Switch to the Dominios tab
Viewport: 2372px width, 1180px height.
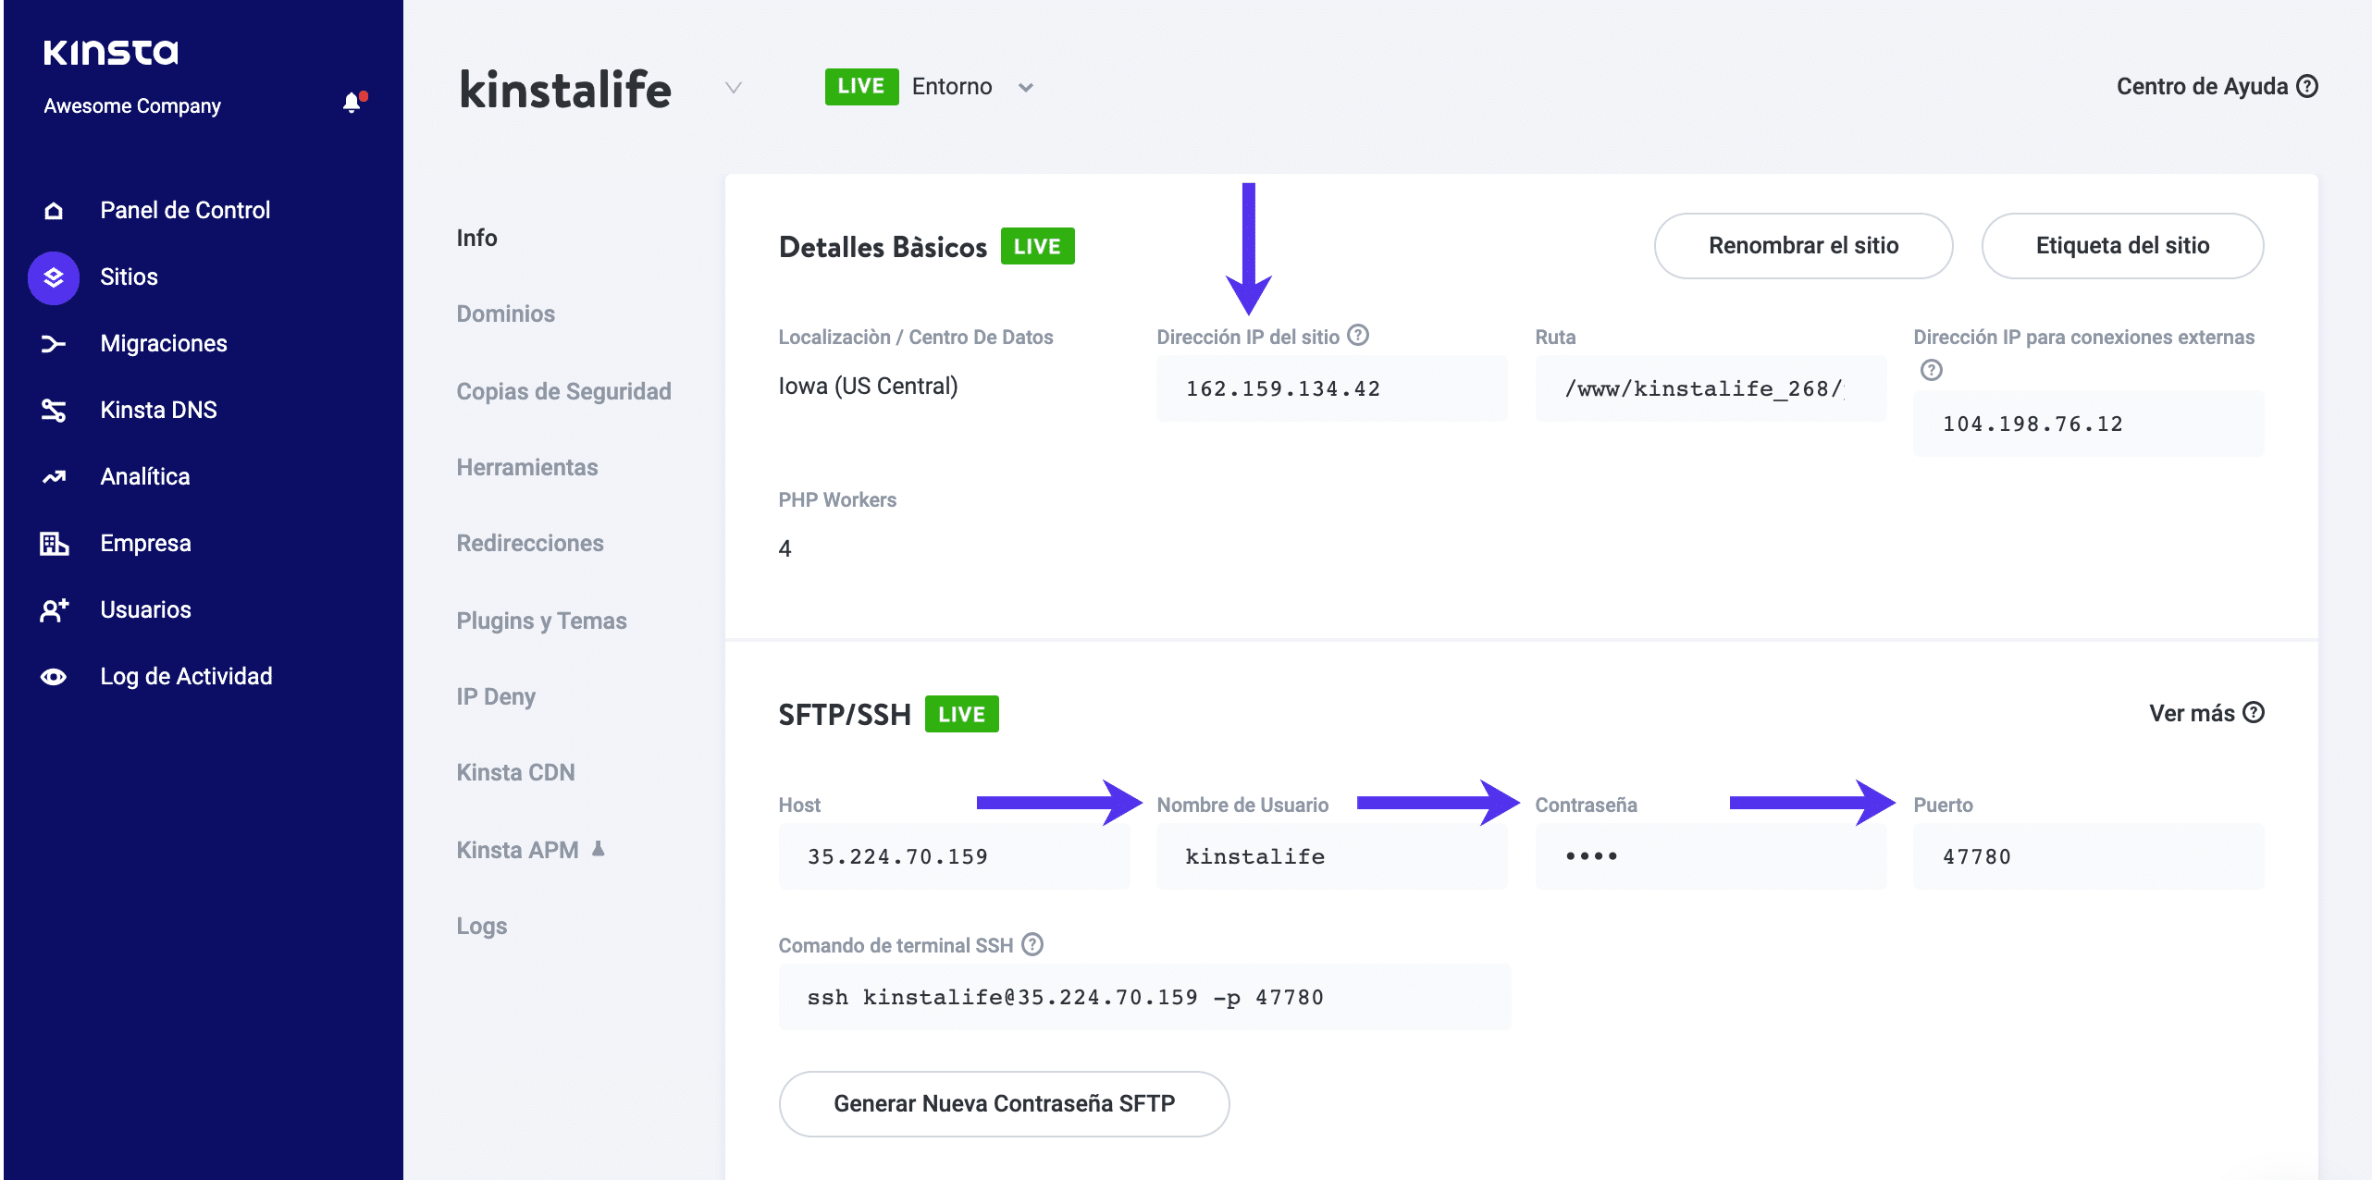coord(505,313)
